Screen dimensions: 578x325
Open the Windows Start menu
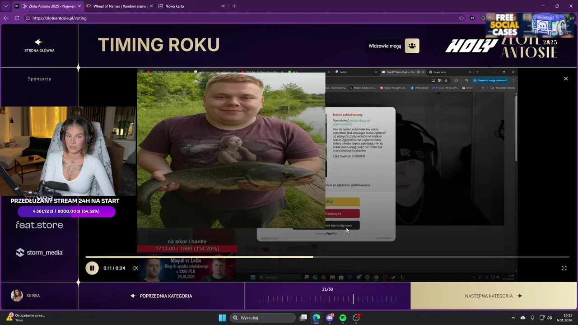[x=222, y=318]
